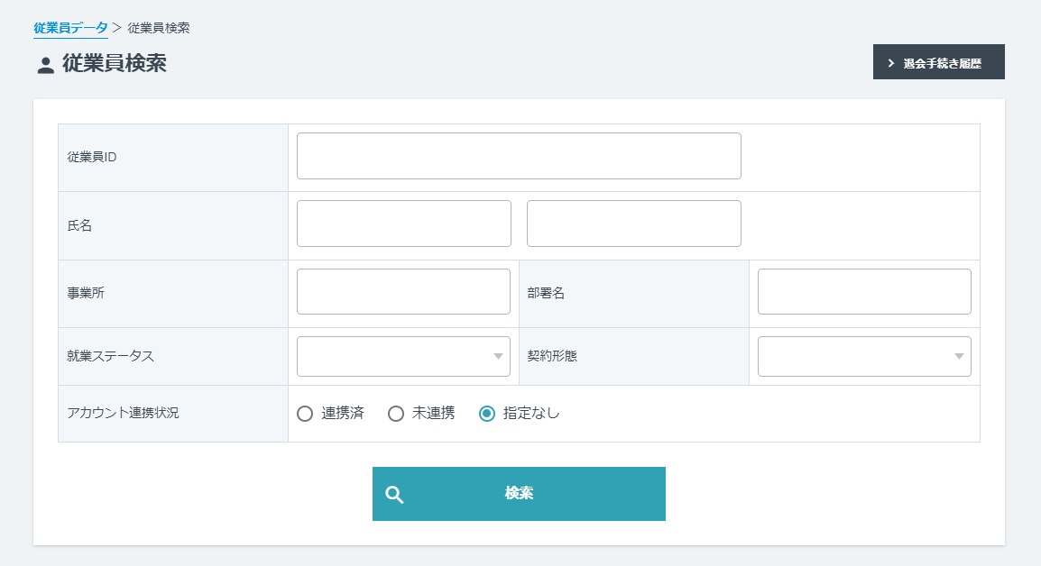Click the second 氏名 input field
1041x566 pixels.
click(x=633, y=224)
